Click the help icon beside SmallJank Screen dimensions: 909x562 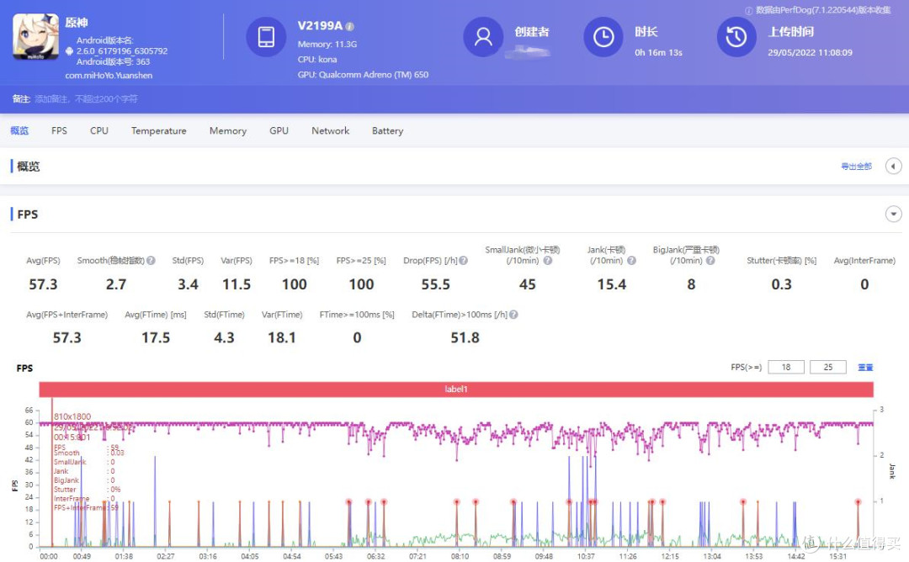point(548,261)
